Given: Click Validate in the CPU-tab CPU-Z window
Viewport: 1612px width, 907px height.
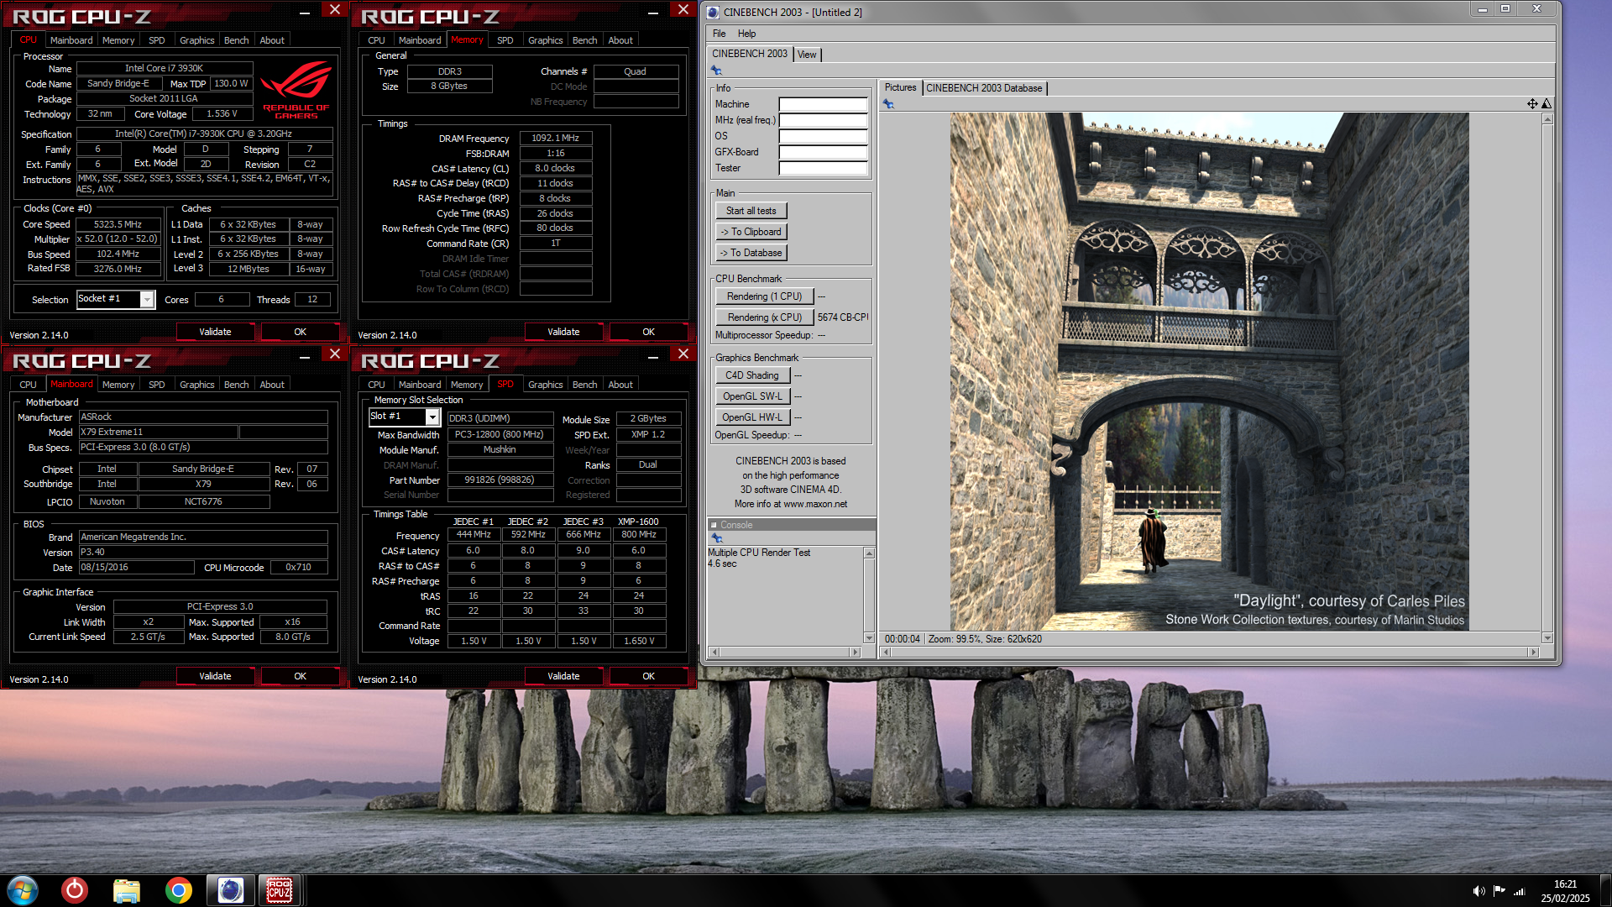Looking at the screenshot, I should [215, 332].
